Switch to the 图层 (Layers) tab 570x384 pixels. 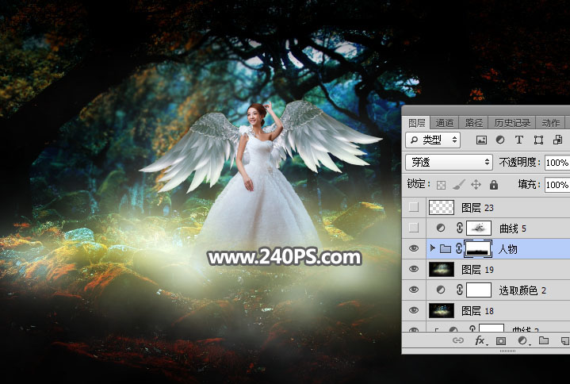point(416,123)
